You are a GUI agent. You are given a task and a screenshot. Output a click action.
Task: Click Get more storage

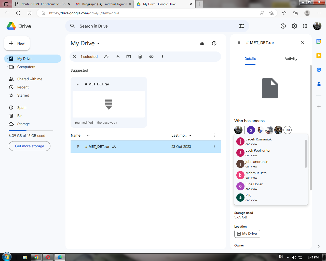click(30, 146)
